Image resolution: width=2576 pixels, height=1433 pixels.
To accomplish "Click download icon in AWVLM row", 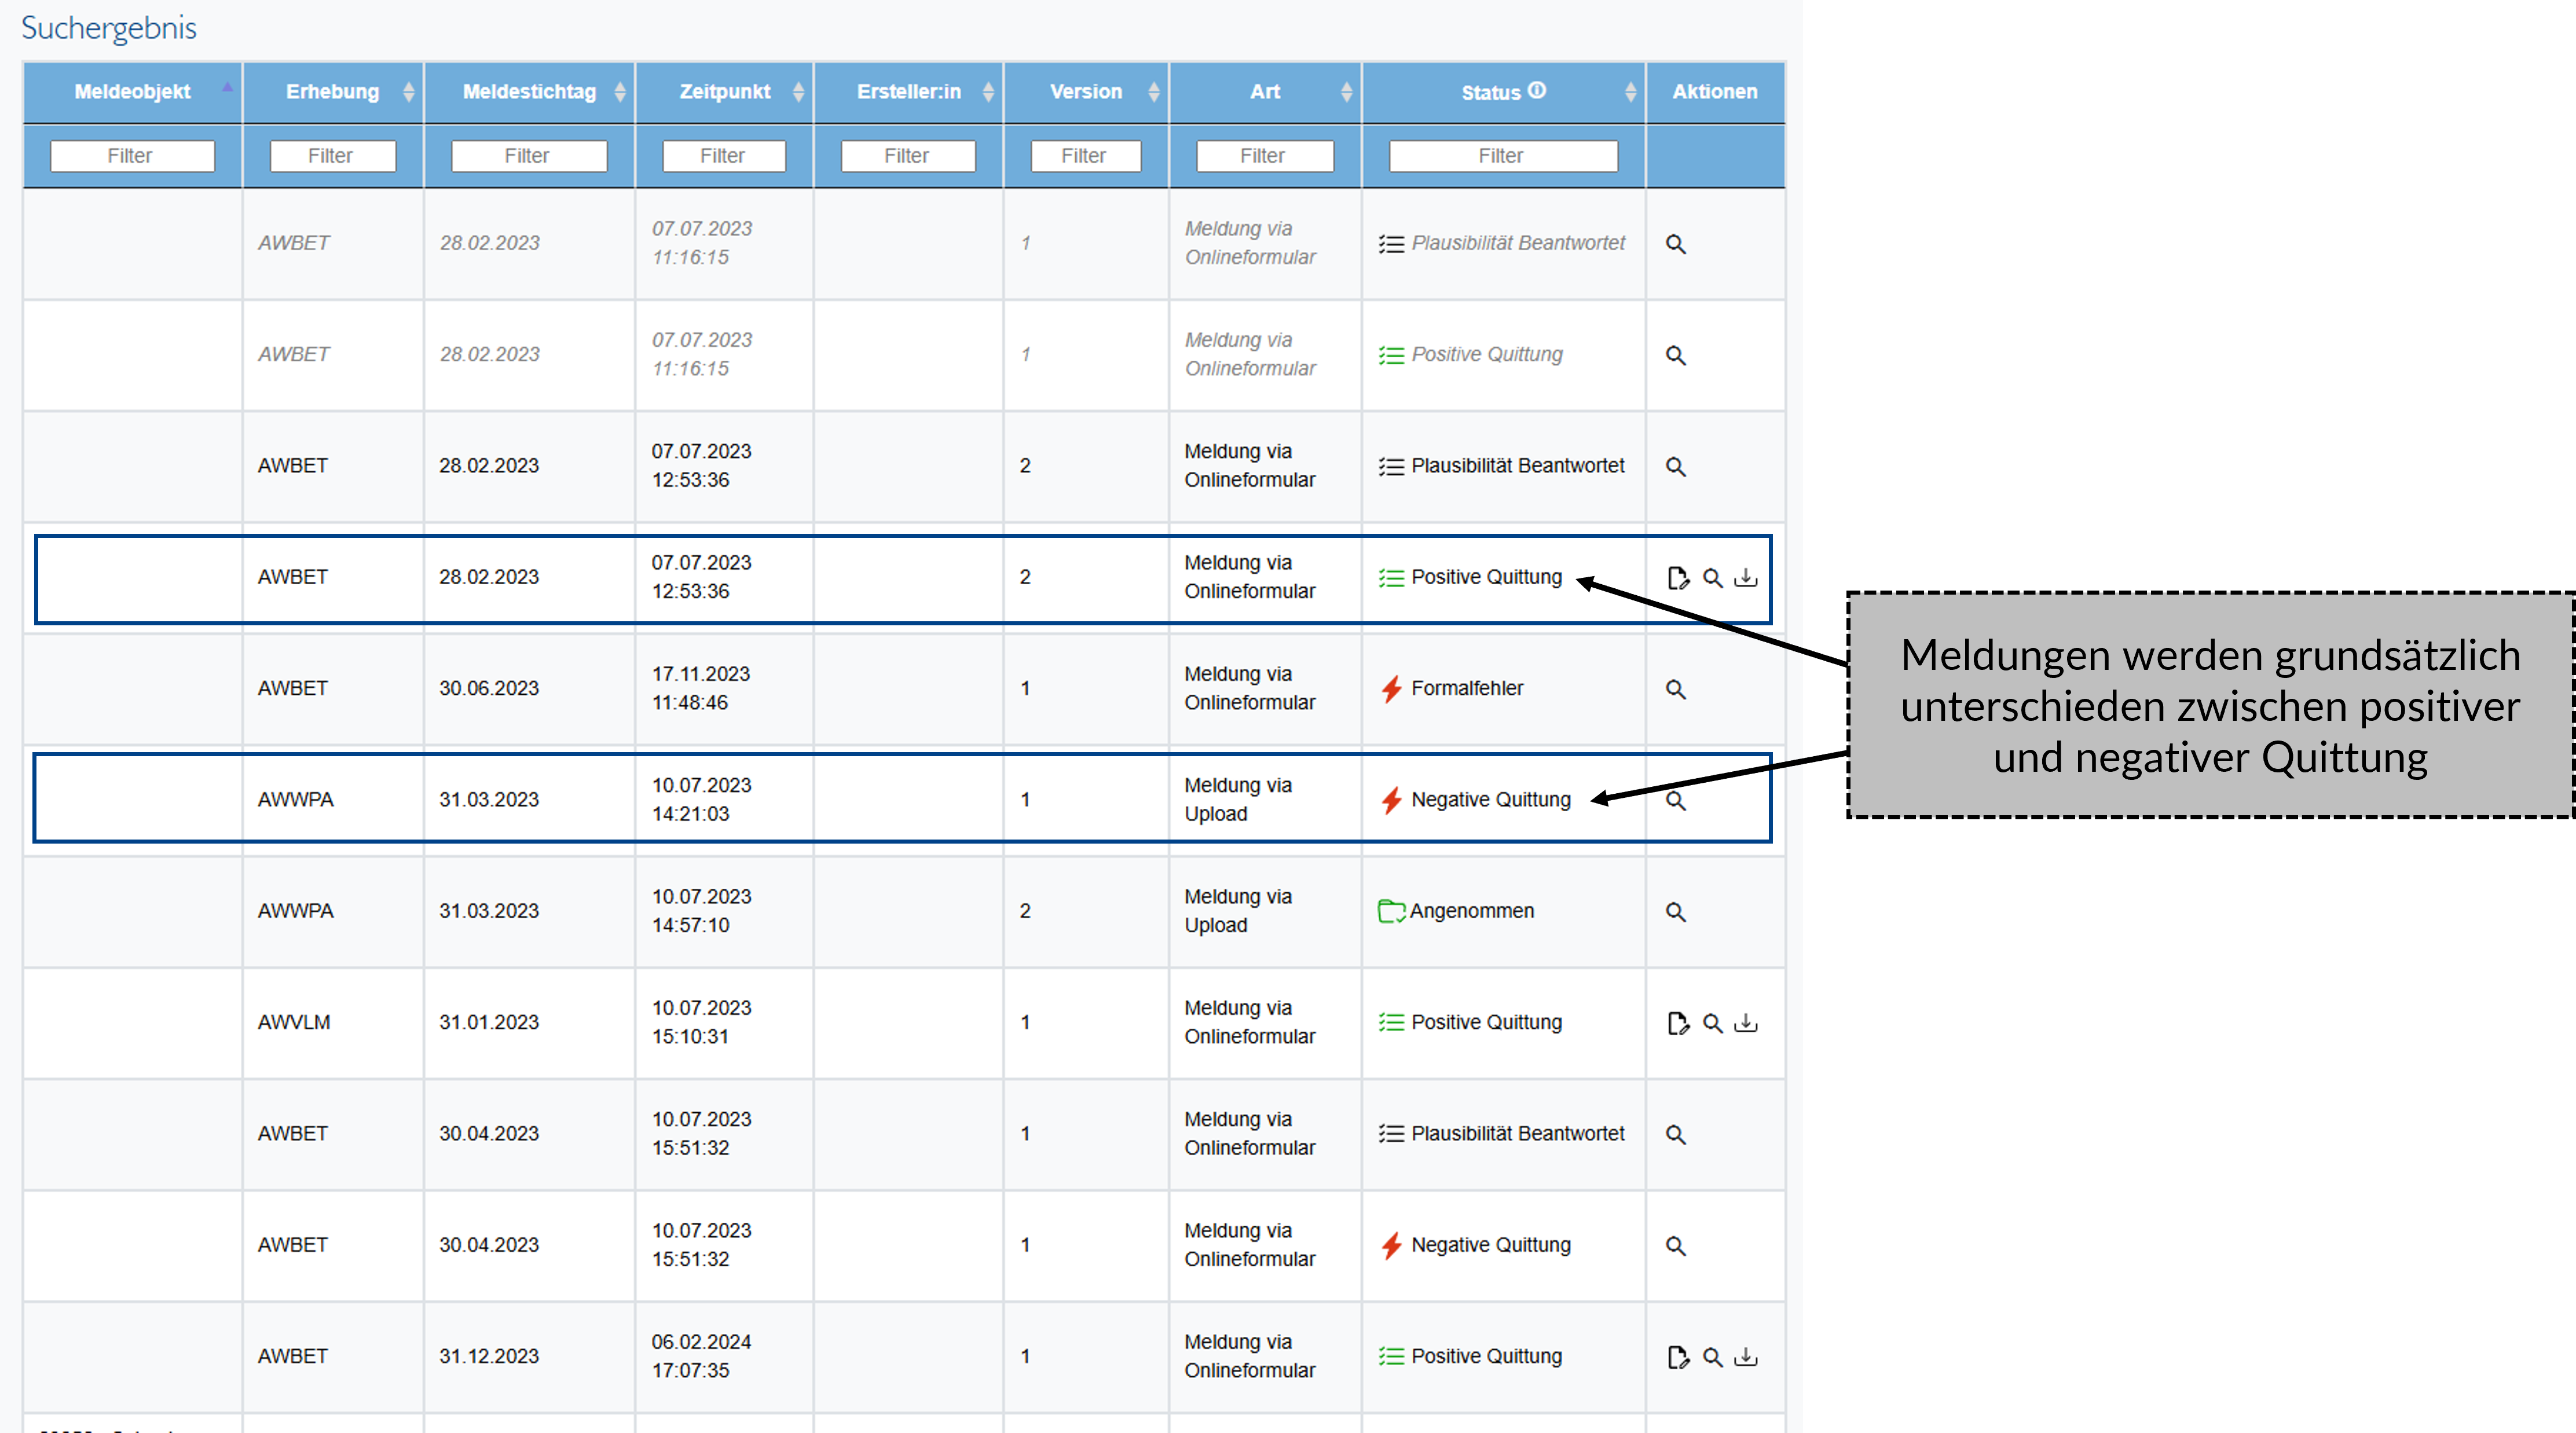I will click(x=1745, y=1023).
